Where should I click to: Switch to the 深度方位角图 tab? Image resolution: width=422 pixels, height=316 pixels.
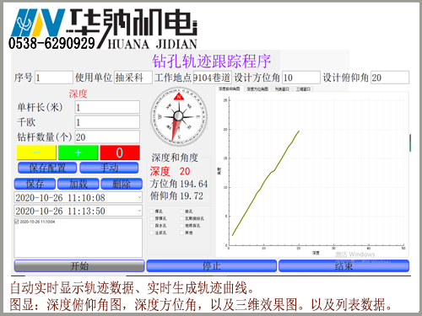[x=257, y=89]
